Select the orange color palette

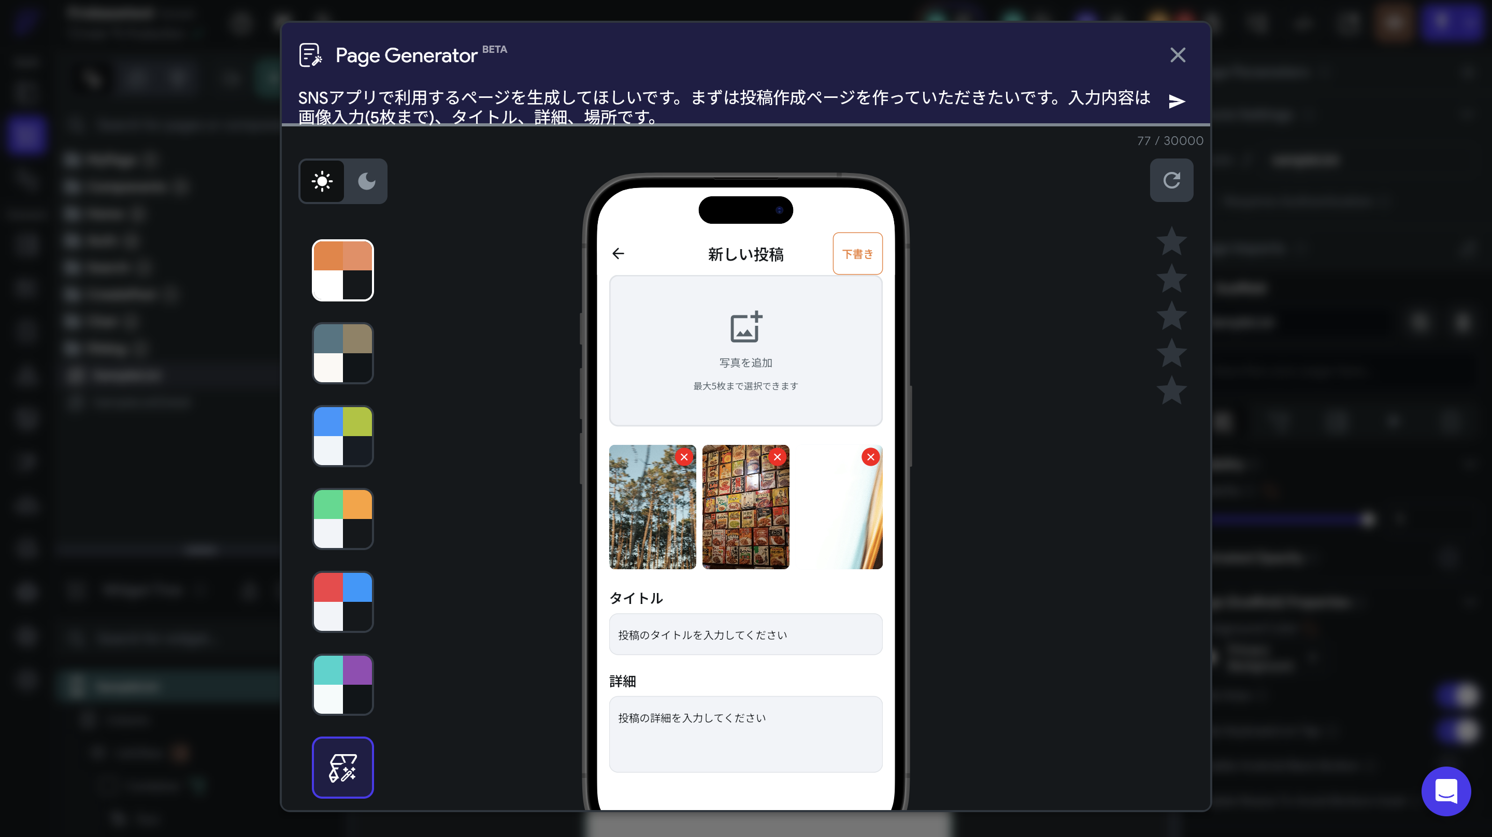tap(342, 270)
